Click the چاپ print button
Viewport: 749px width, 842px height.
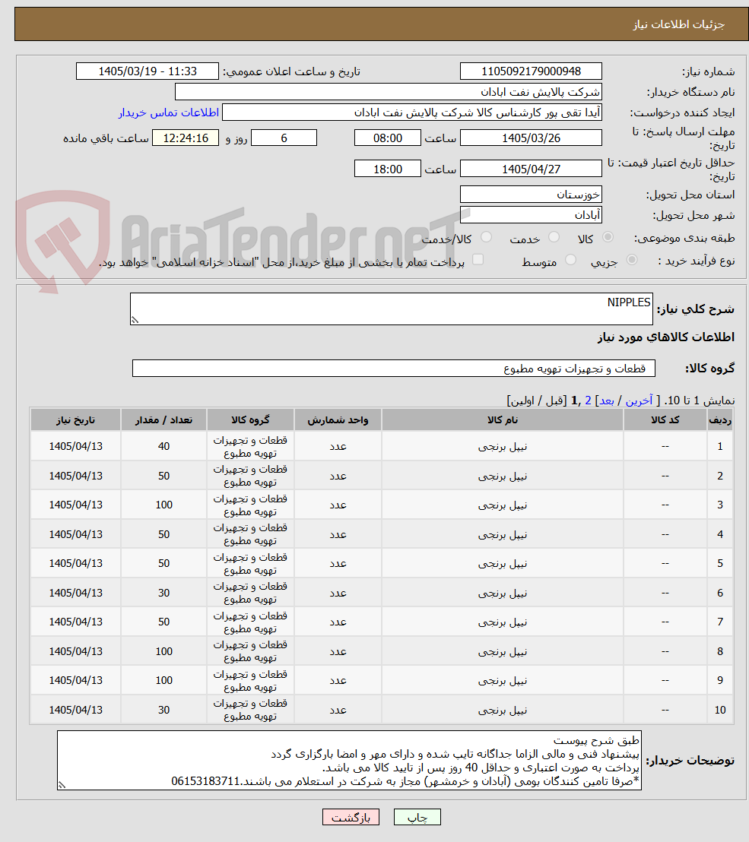(x=417, y=817)
